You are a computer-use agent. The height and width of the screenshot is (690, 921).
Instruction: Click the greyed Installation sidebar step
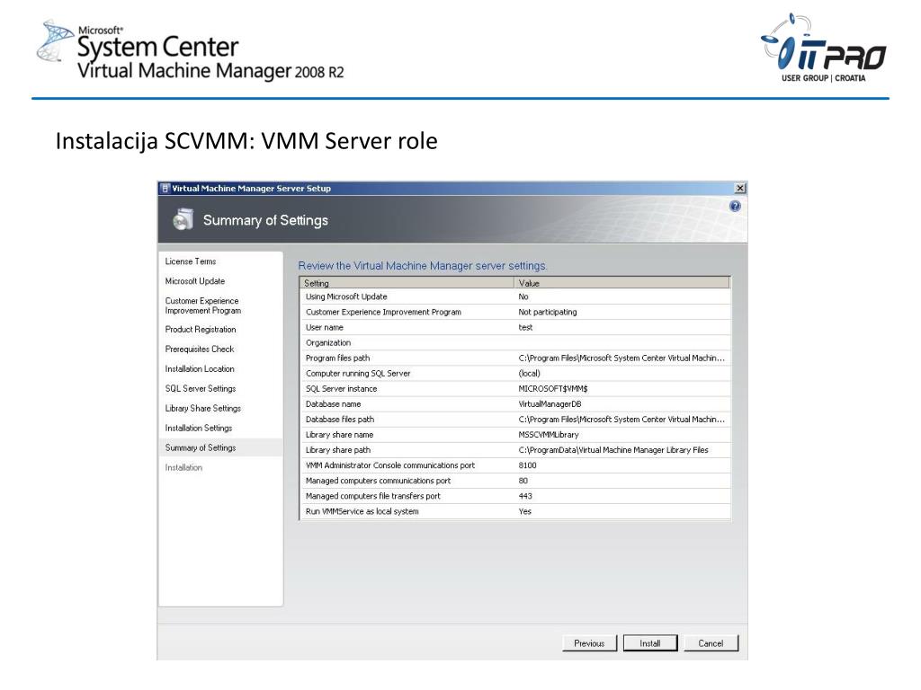[x=183, y=467]
